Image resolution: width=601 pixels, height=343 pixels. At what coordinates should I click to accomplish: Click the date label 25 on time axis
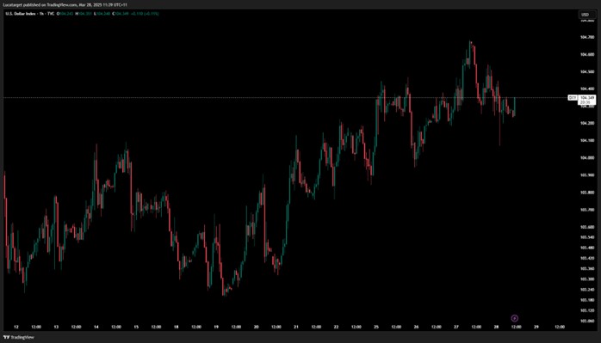376,328
